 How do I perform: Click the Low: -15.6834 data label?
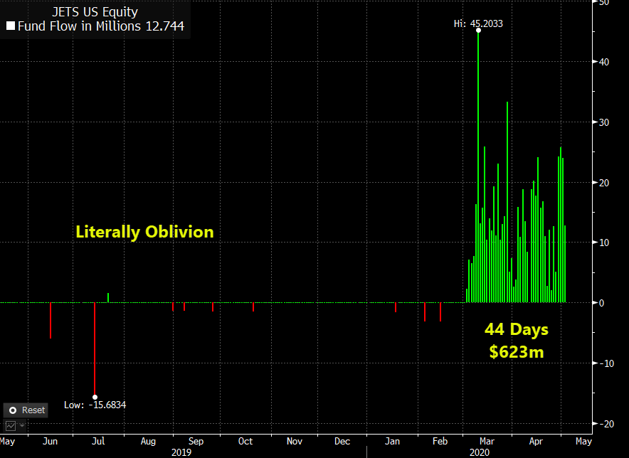point(95,405)
